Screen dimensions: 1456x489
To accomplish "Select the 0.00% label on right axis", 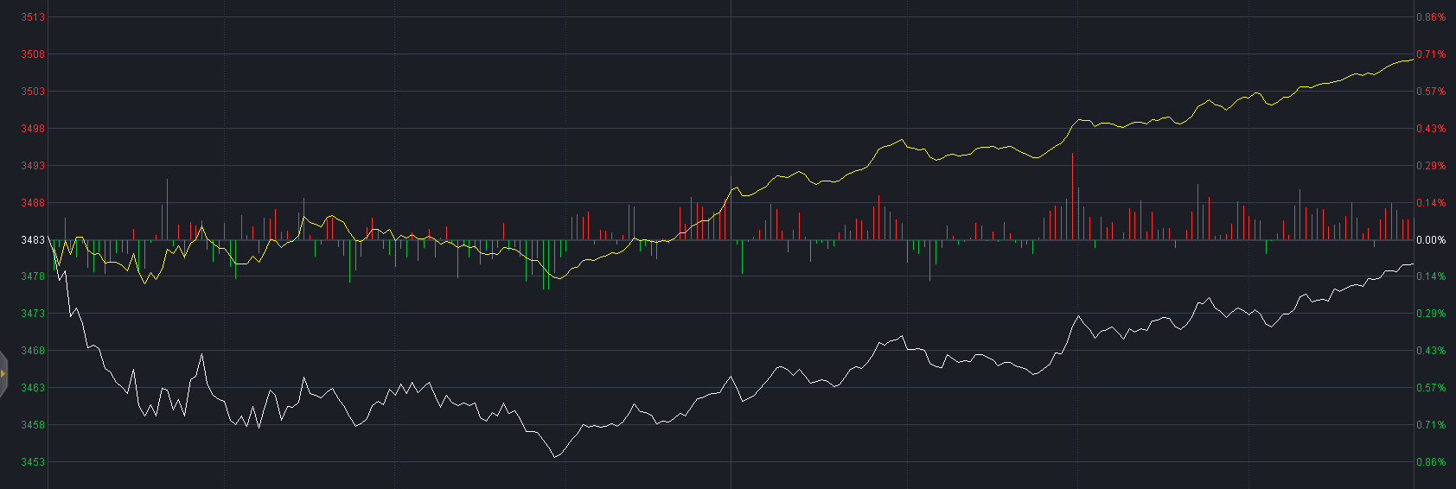I will pos(1430,240).
